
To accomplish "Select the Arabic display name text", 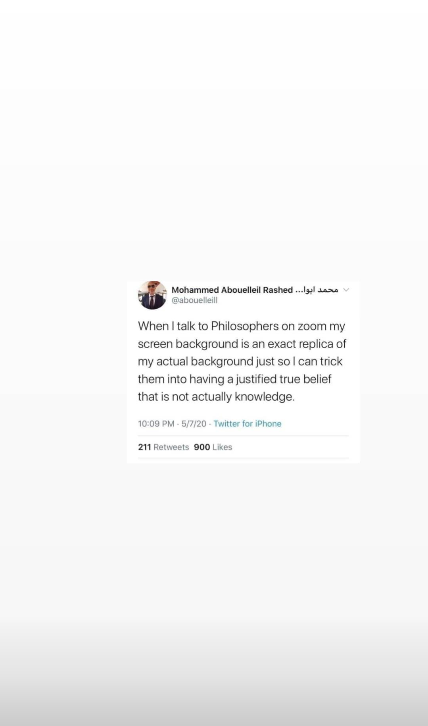I will [317, 290].
